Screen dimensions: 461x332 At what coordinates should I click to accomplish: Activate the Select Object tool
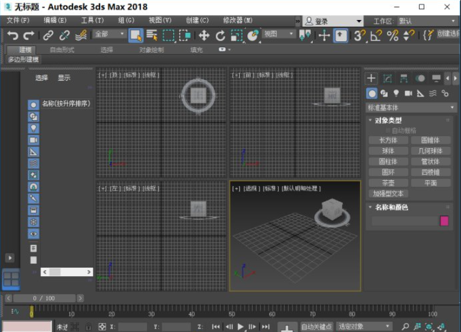point(136,36)
